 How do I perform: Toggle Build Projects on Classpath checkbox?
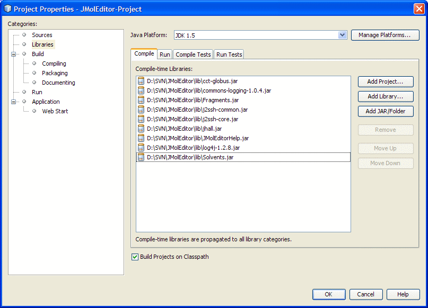point(135,257)
